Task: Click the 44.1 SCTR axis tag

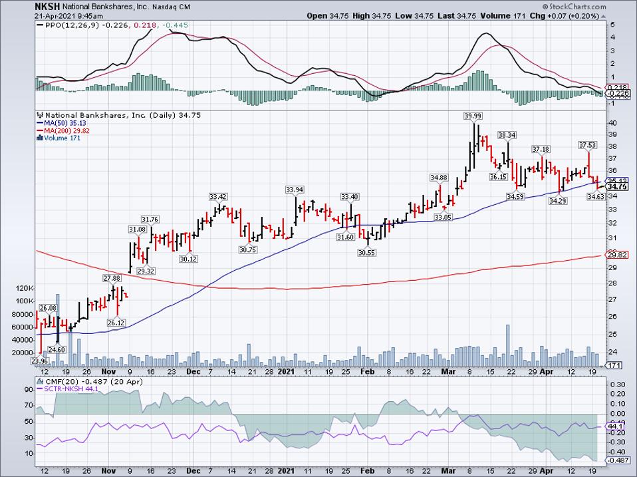Action: click(x=616, y=426)
